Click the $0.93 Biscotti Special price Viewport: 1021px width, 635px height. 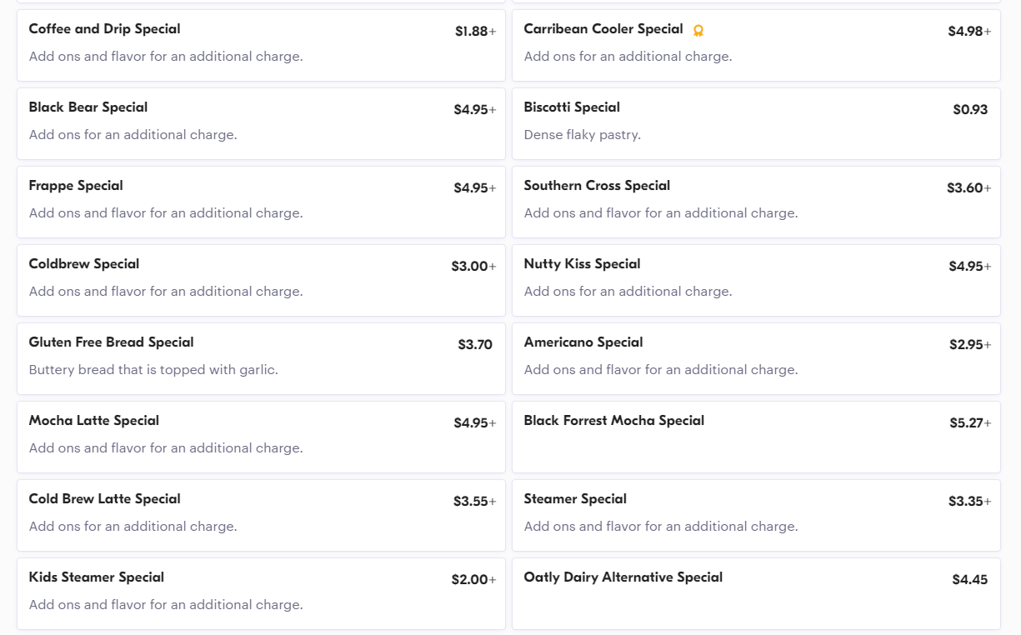pyautogui.click(x=970, y=110)
